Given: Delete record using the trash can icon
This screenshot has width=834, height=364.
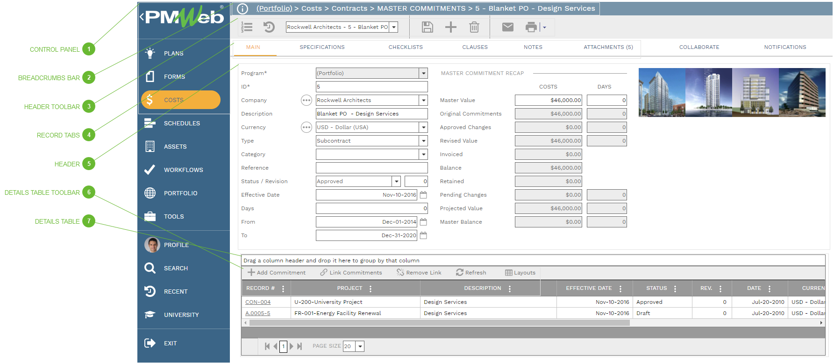Looking at the screenshot, I should coord(474,27).
